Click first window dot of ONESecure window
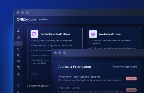144x93 pixels. pyautogui.click(x=18, y=12)
